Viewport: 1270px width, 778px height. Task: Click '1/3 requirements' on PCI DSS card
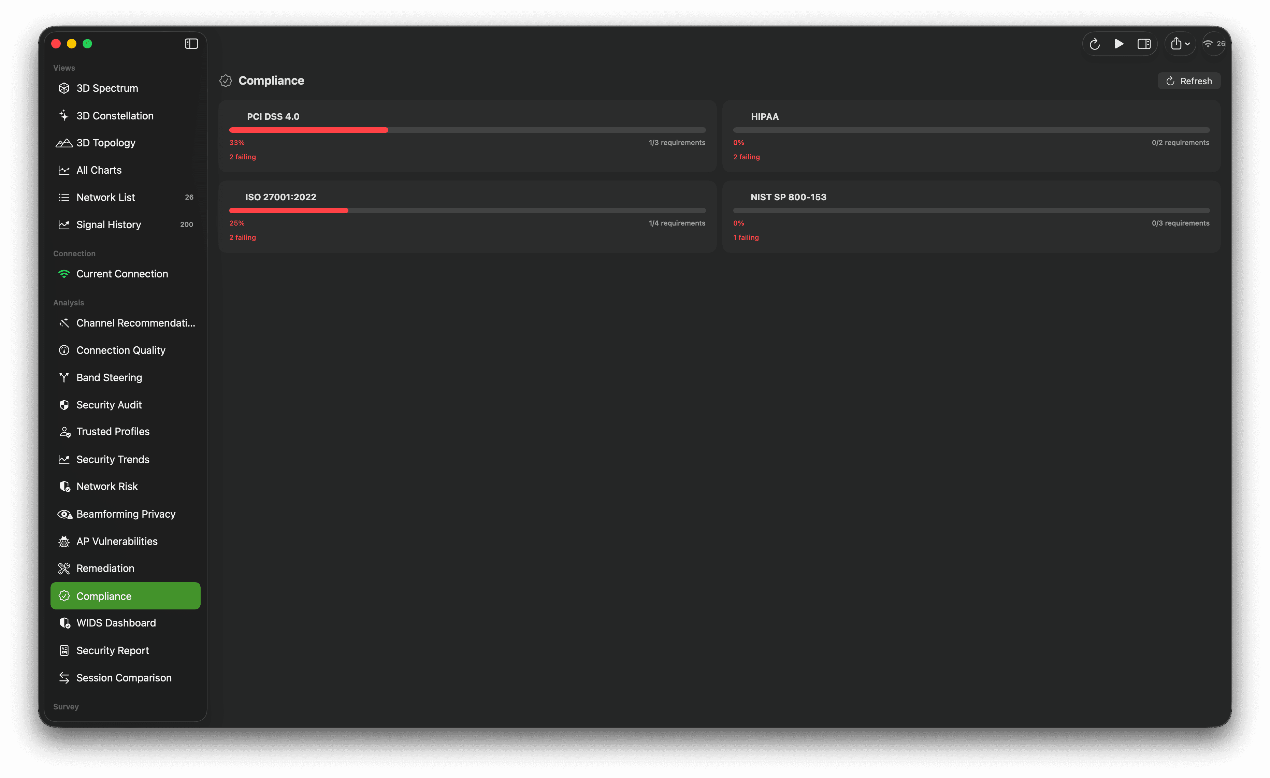677,143
